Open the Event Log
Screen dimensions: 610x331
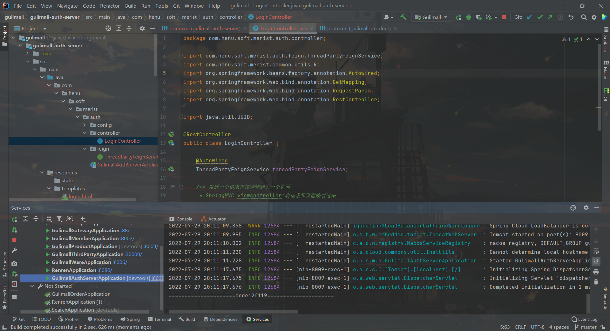click(x=585, y=319)
